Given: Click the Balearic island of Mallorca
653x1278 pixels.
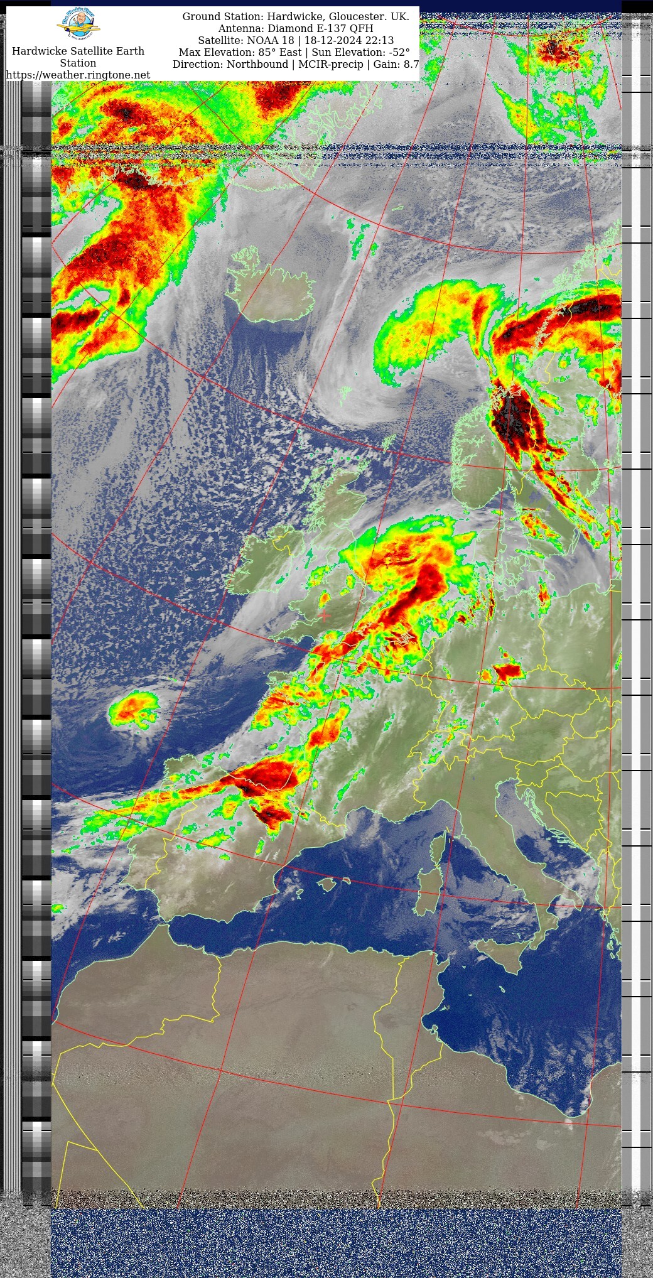Looking at the screenshot, I should (327, 884).
